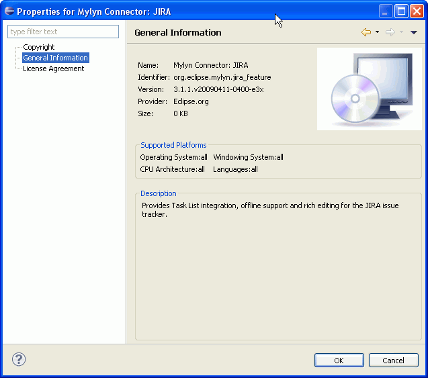Open the back history dropdown arrow
The height and width of the screenshot is (378, 428).
(377, 32)
